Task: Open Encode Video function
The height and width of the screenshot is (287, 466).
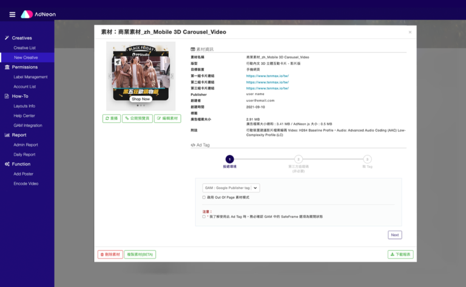Action: [26, 183]
